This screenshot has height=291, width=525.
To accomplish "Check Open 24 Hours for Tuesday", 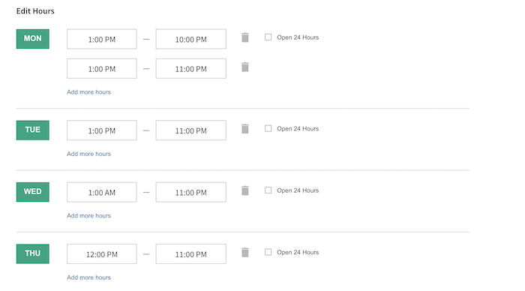I will tap(268, 128).
